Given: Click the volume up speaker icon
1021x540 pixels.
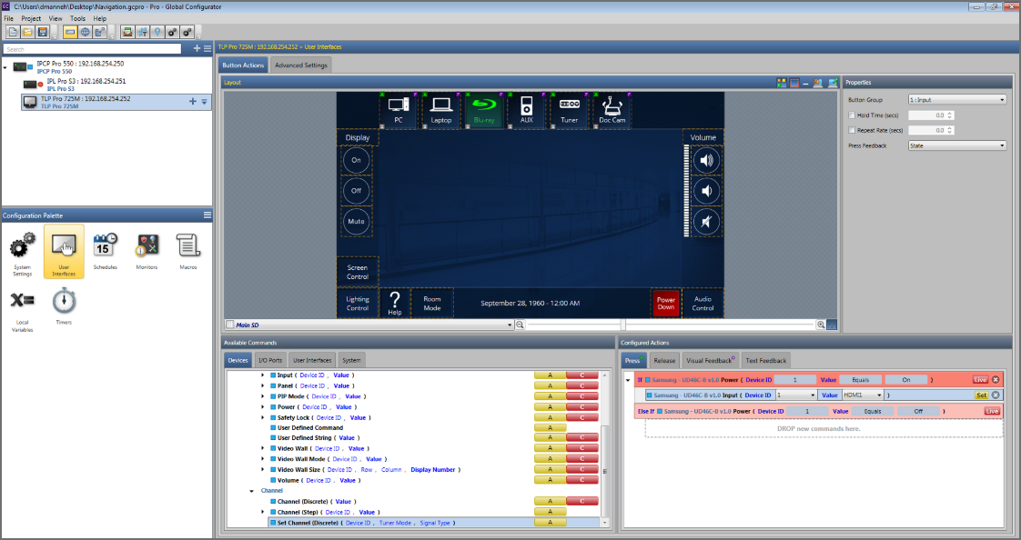Looking at the screenshot, I should [x=706, y=160].
